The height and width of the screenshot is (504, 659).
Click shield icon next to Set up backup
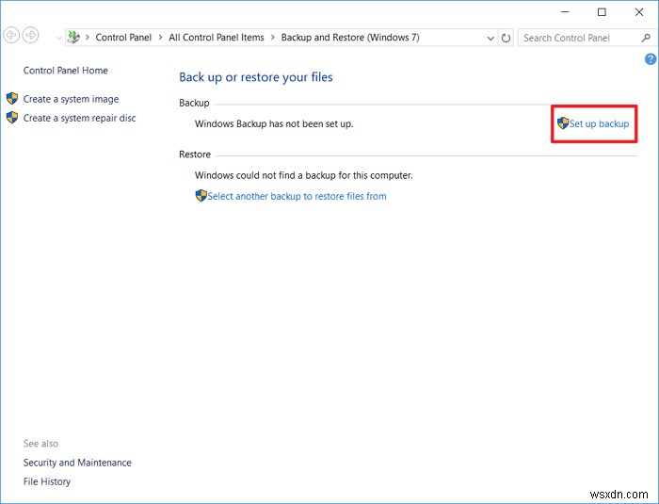click(x=563, y=122)
